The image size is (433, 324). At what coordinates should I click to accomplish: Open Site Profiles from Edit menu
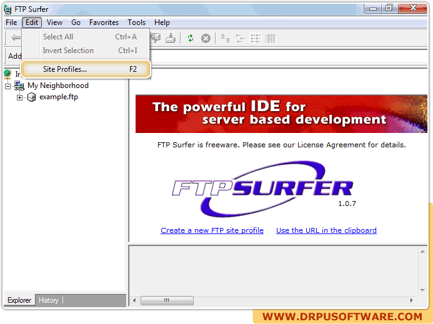pos(65,69)
